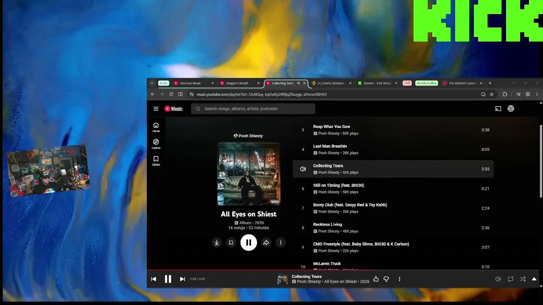Screen dimensions: 543x305
Task: Open browser media controls icon
Action: point(518,94)
